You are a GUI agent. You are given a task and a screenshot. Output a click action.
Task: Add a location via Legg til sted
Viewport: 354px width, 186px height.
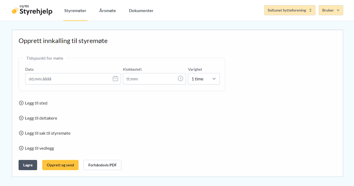pyautogui.click(x=33, y=103)
